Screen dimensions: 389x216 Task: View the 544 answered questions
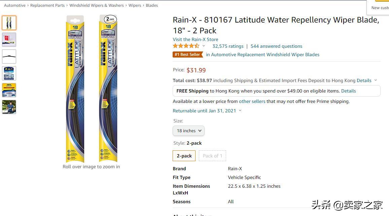tap(276, 46)
